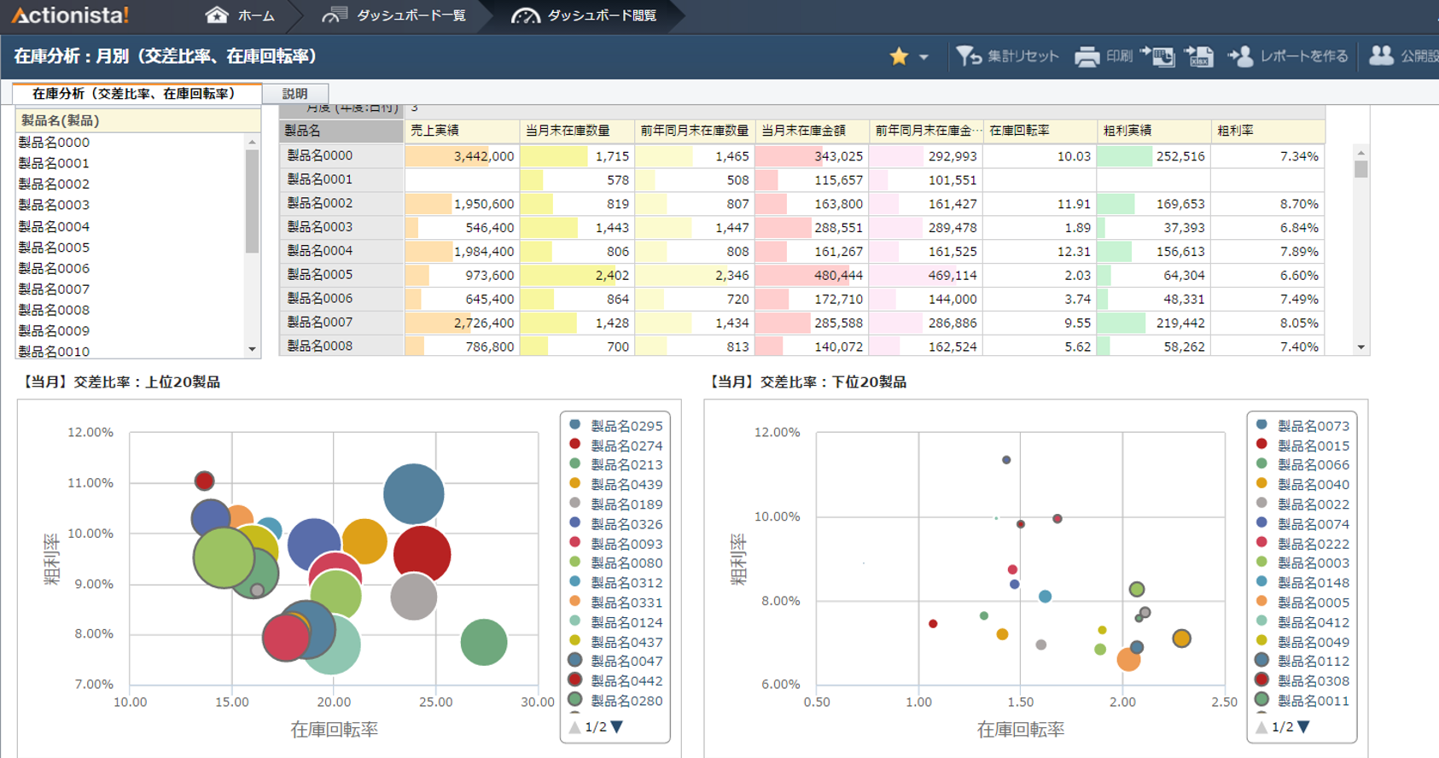The height and width of the screenshot is (758, 1439).
Task: Click the gold favorite star icon
Action: coord(899,56)
